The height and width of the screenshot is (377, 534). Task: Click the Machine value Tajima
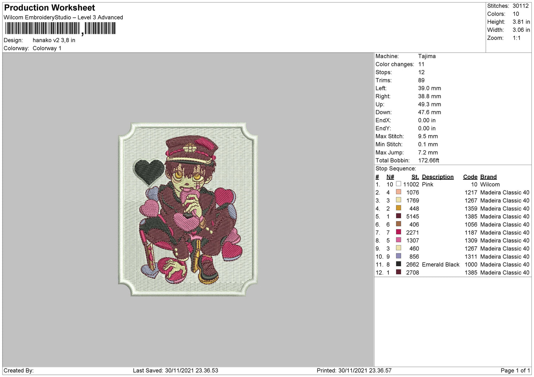click(x=427, y=56)
